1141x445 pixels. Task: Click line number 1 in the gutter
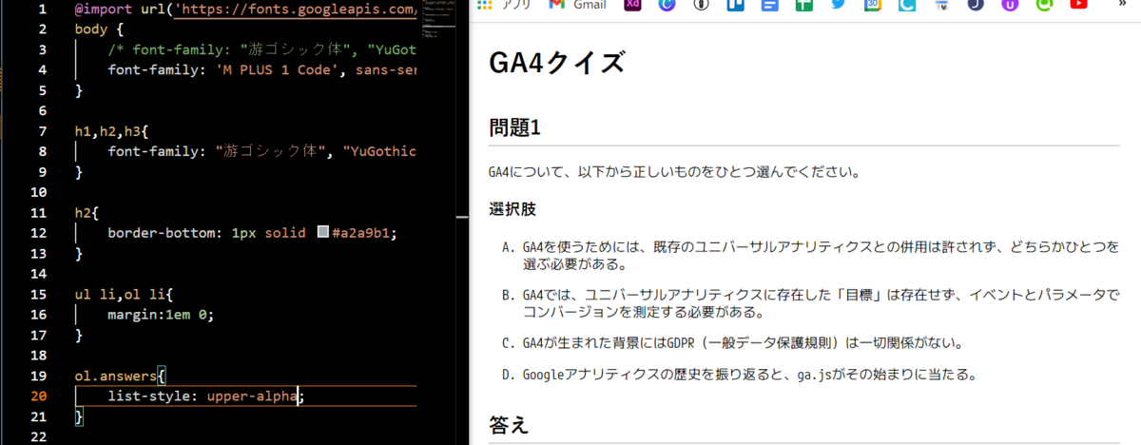(x=41, y=9)
